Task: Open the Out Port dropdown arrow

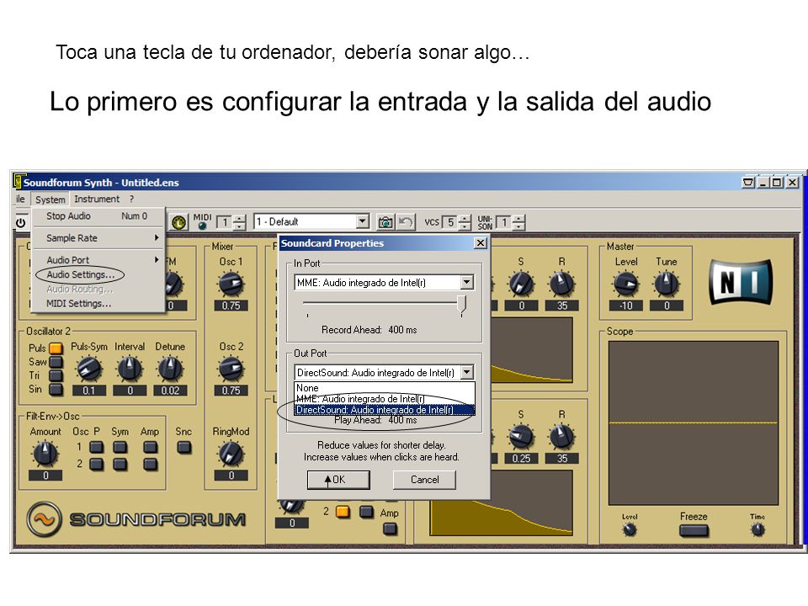Action: (467, 372)
